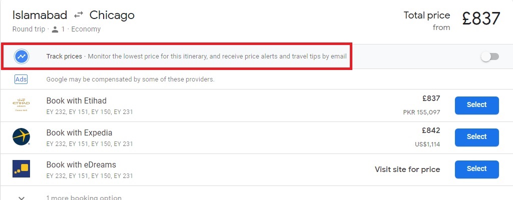The height and width of the screenshot is (200, 513).
Task: Click 'Book with Expedia' text
Action: [79, 132]
